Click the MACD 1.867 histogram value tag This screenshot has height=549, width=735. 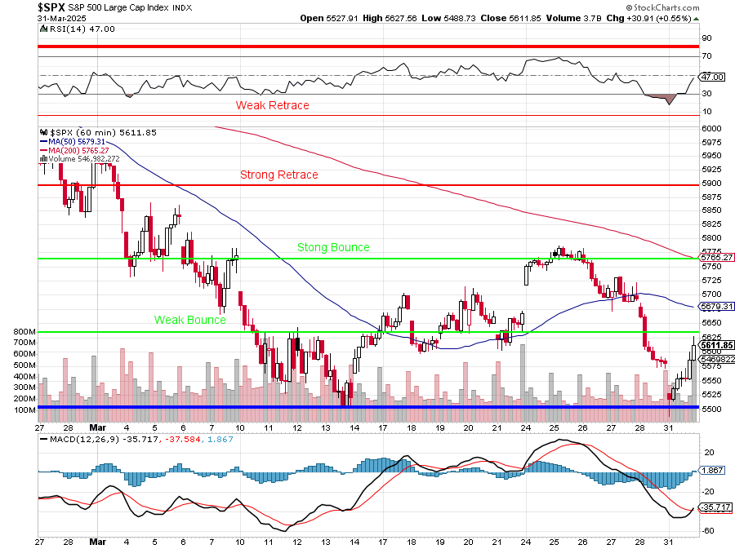(x=713, y=471)
